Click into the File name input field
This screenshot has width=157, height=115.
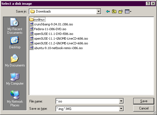[87, 101]
